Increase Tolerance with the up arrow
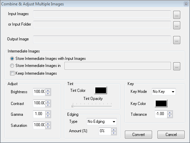Viewport: 190px width, 143px height. [x=170, y=113]
